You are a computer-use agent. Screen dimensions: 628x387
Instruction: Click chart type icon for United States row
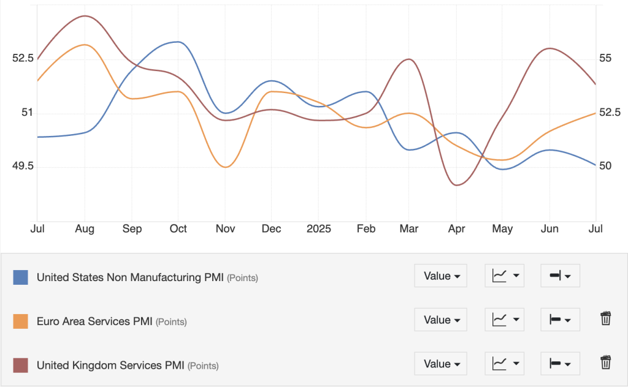505,276
